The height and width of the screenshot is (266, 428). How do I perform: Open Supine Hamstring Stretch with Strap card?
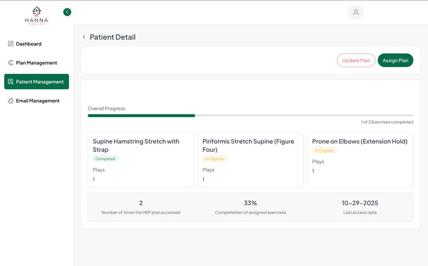140,160
